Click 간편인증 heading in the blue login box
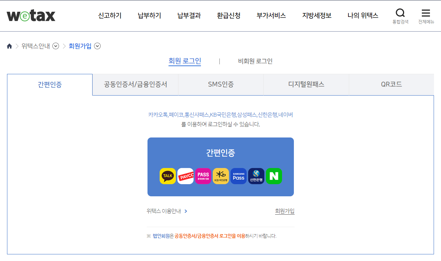The height and width of the screenshot is (261, 441). 220,153
